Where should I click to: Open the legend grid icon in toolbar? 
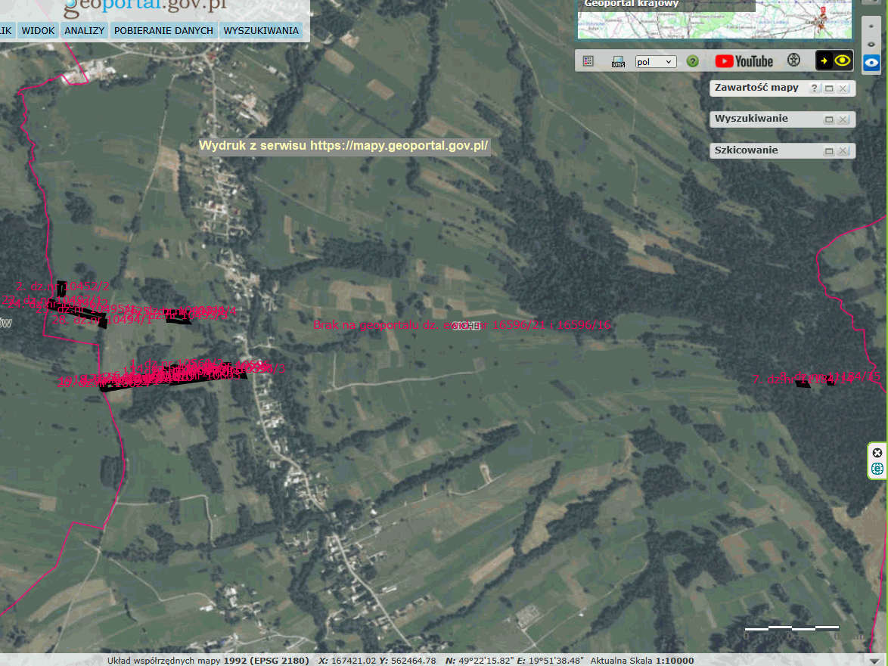coord(588,61)
